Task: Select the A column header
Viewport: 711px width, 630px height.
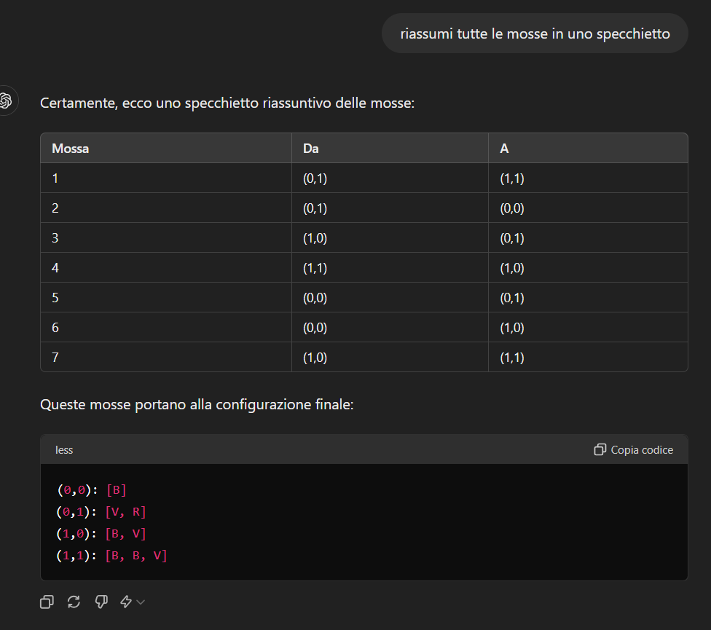Action: pyautogui.click(x=504, y=149)
